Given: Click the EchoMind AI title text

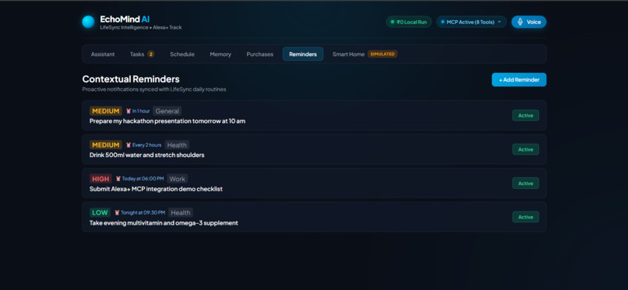Looking at the screenshot, I should [x=125, y=19].
